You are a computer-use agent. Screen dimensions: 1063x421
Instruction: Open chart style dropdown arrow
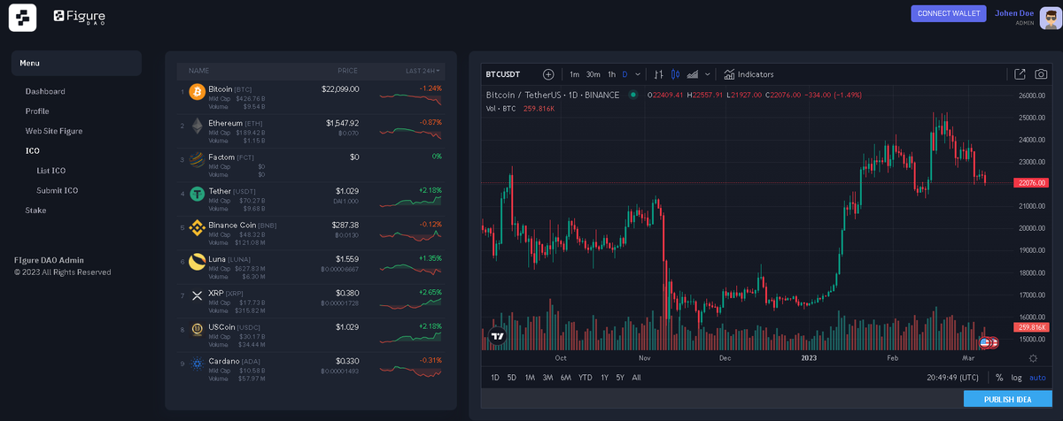tap(707, 74)
